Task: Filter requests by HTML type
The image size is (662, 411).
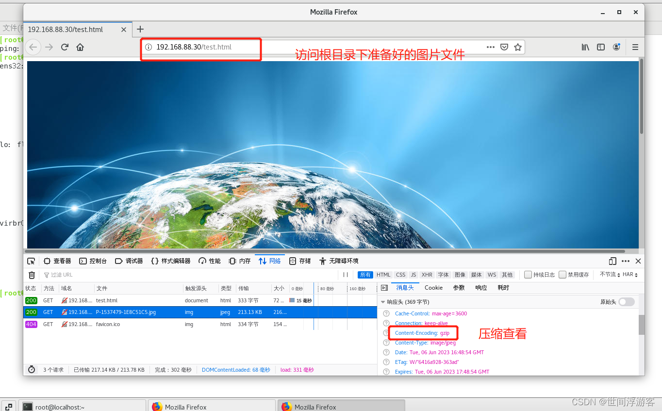Action: coord(383,275)
